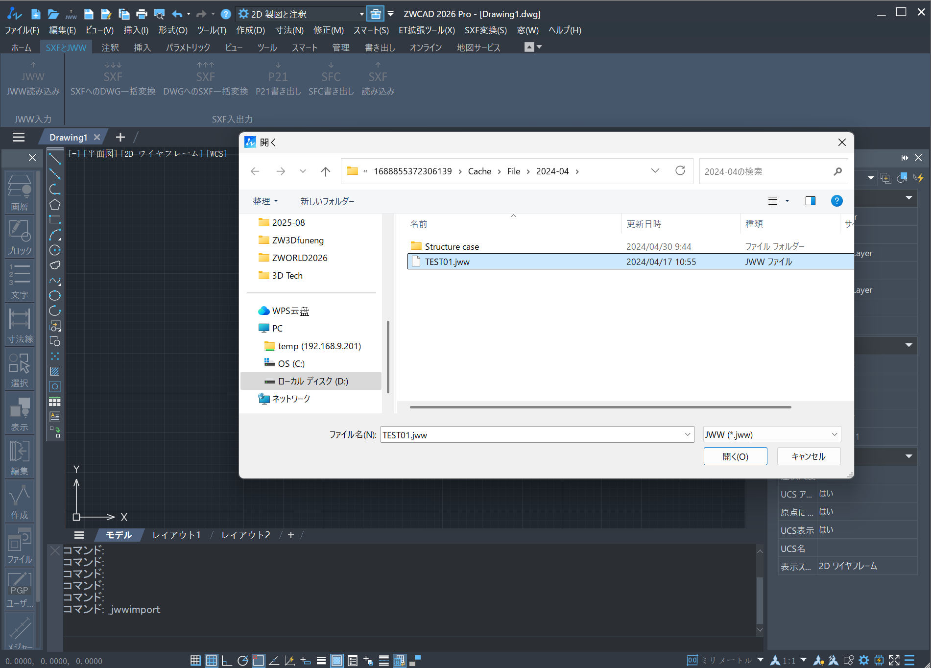Click the navigation tree vertical scrollbar
The height and width of the screenshot is (668, 931).
pyautogui.click(x=388, y=357)
